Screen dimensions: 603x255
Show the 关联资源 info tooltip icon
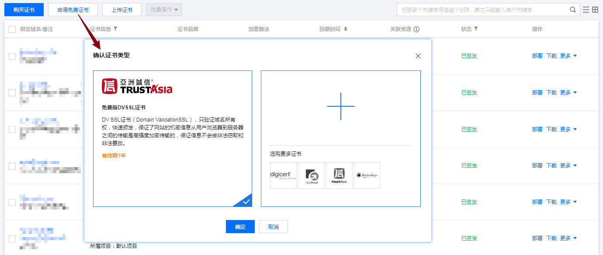pos(416,29)
